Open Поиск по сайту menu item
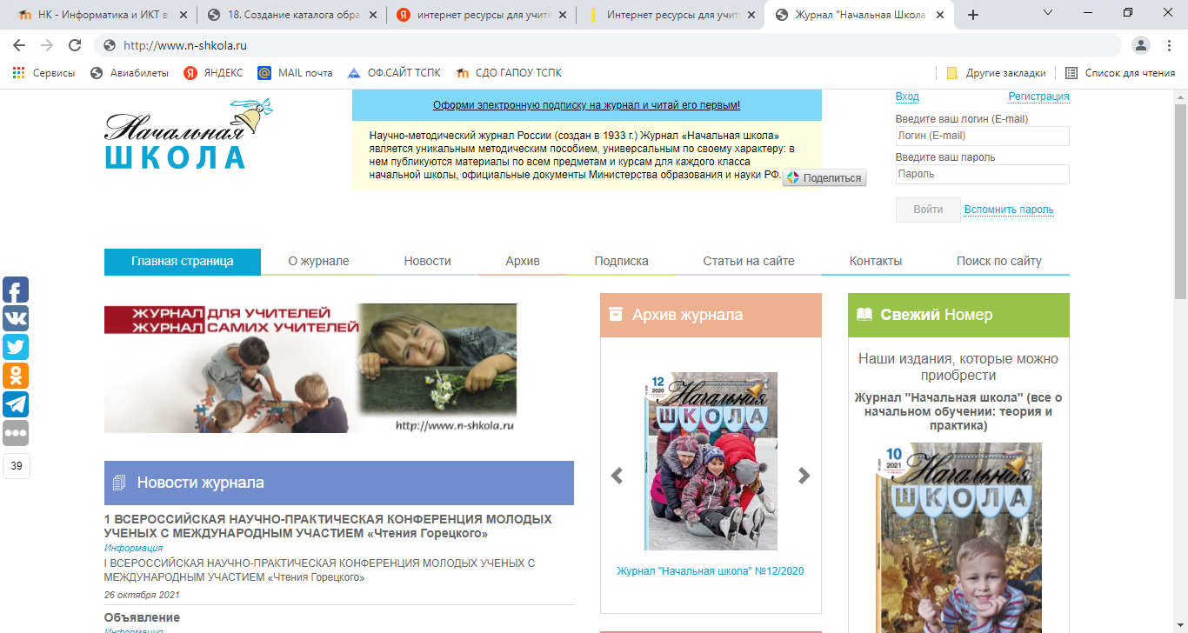1188x633 pixels. pyautogui.click(x=999, y=261)
